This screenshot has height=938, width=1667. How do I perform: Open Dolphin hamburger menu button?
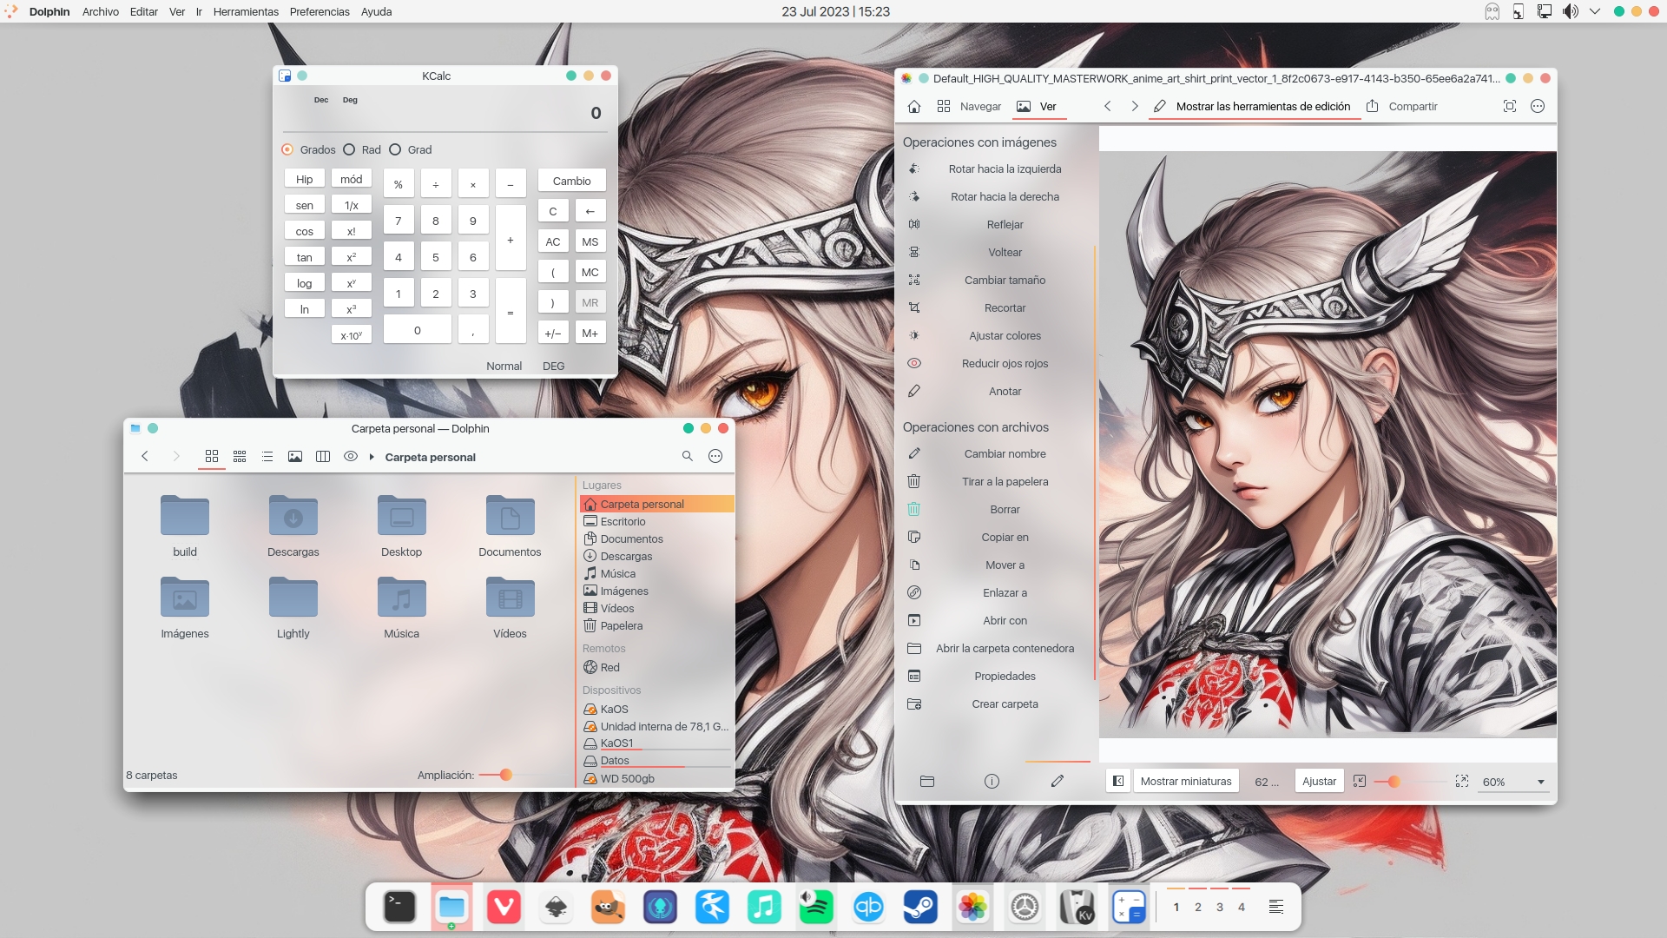click(x=715, y=456)
